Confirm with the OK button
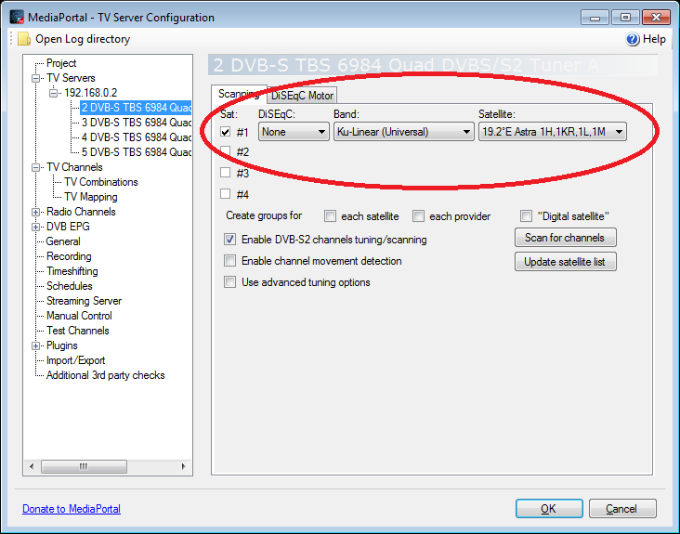The height and width of the screenshot is (534, 680). (x=549, y=508)
